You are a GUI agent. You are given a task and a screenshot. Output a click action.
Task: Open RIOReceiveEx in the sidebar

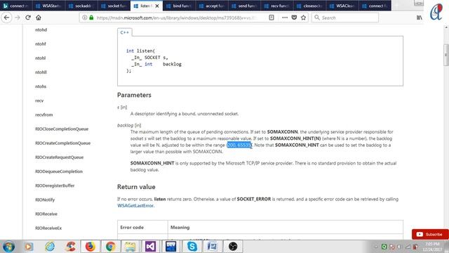48,228
